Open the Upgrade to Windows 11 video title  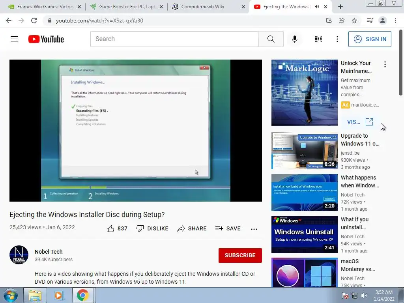(x=360, y=140)
